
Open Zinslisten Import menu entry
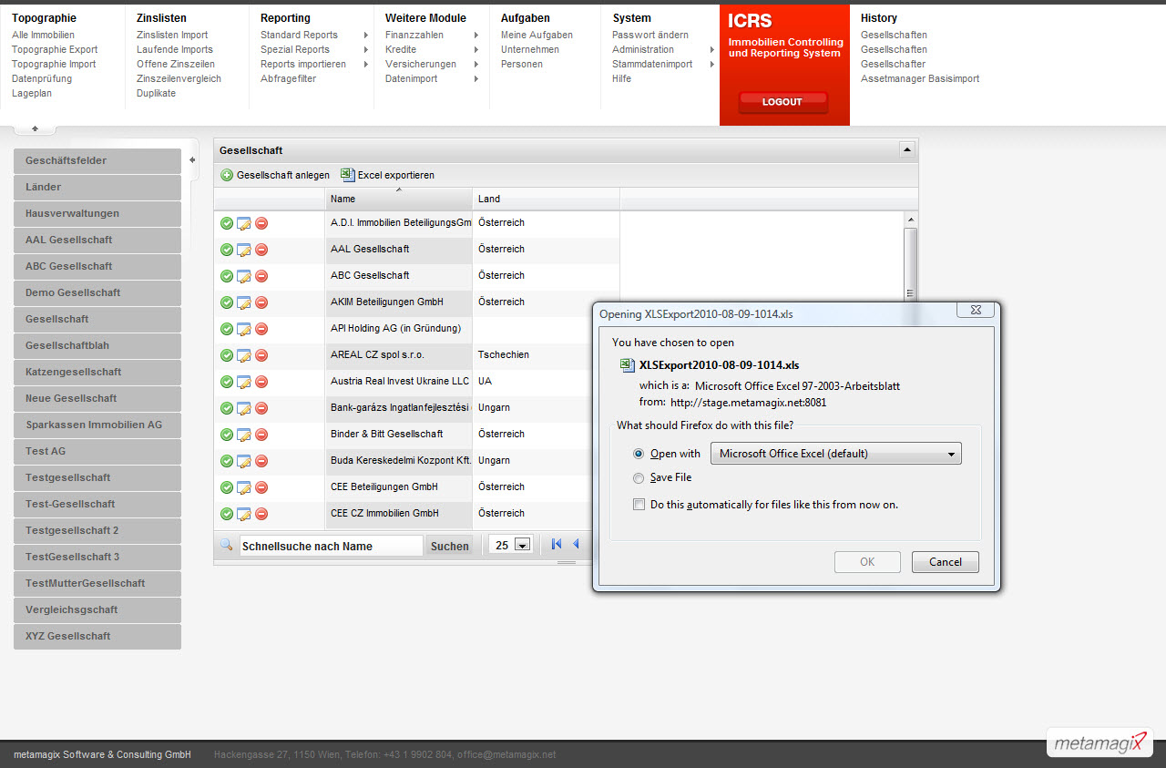172,36
